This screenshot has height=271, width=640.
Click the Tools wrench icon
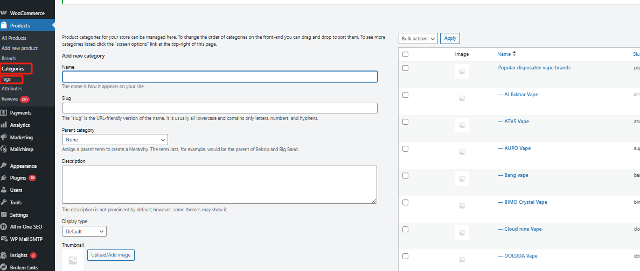[4, 202]
